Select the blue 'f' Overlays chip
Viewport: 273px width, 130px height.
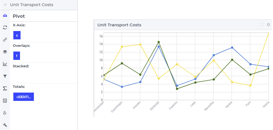(17, 56)
